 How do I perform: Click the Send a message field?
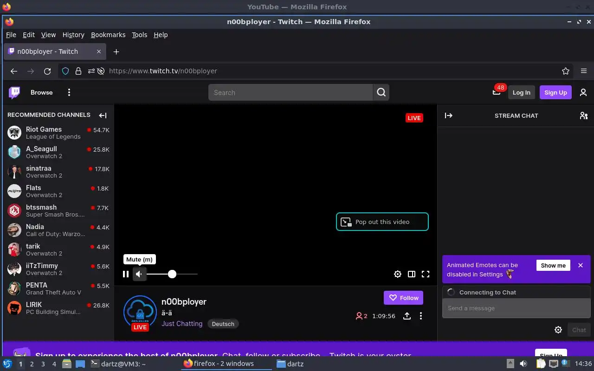(516, 308)
